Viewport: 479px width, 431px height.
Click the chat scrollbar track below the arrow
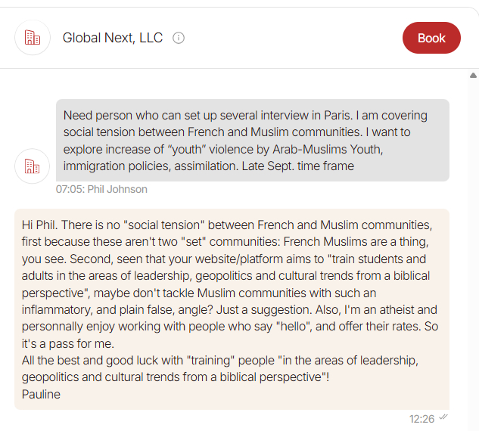click(x=474, y=250)
